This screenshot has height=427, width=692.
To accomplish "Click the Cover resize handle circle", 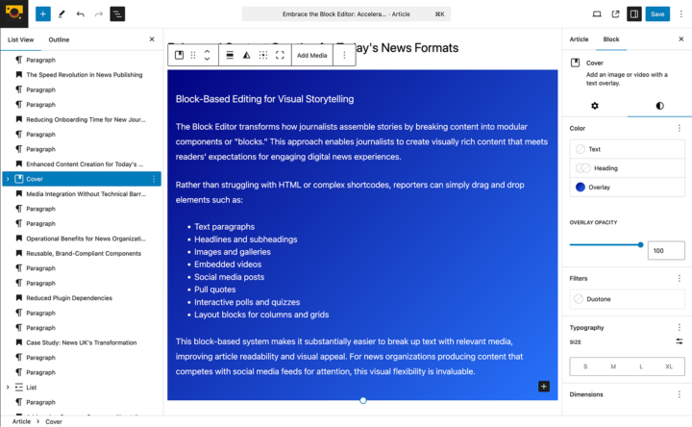I will coord(362,400).
